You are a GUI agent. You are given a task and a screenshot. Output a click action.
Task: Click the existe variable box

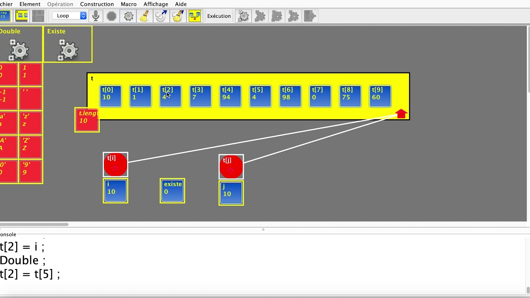pyautogui.click(x=172, y=191)
